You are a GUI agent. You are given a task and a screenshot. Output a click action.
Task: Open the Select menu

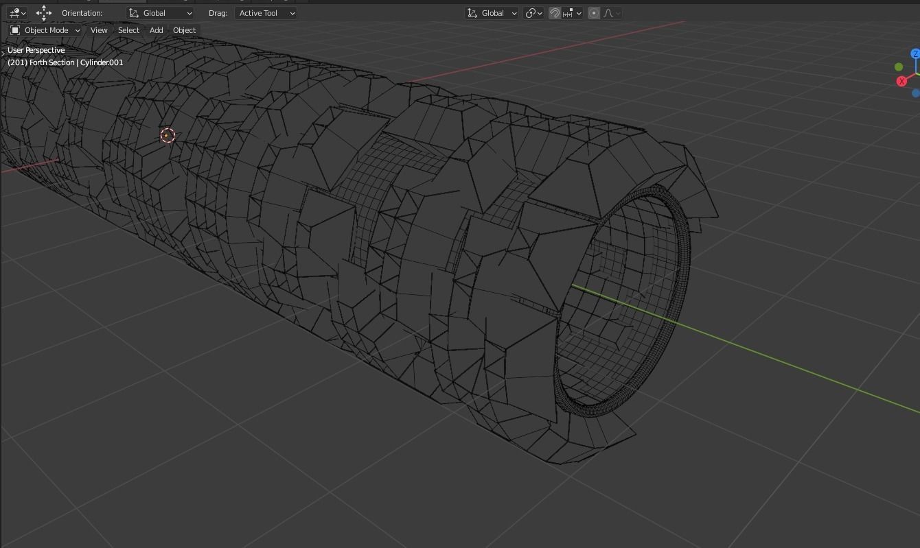128,30
